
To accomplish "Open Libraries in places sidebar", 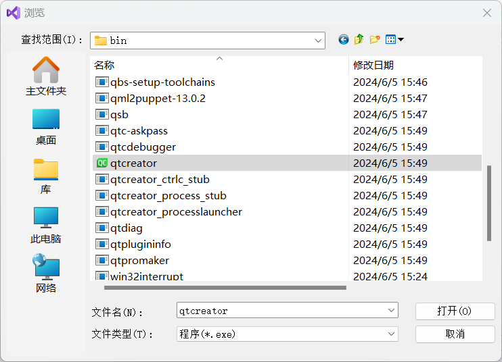I will coord(46,176).
